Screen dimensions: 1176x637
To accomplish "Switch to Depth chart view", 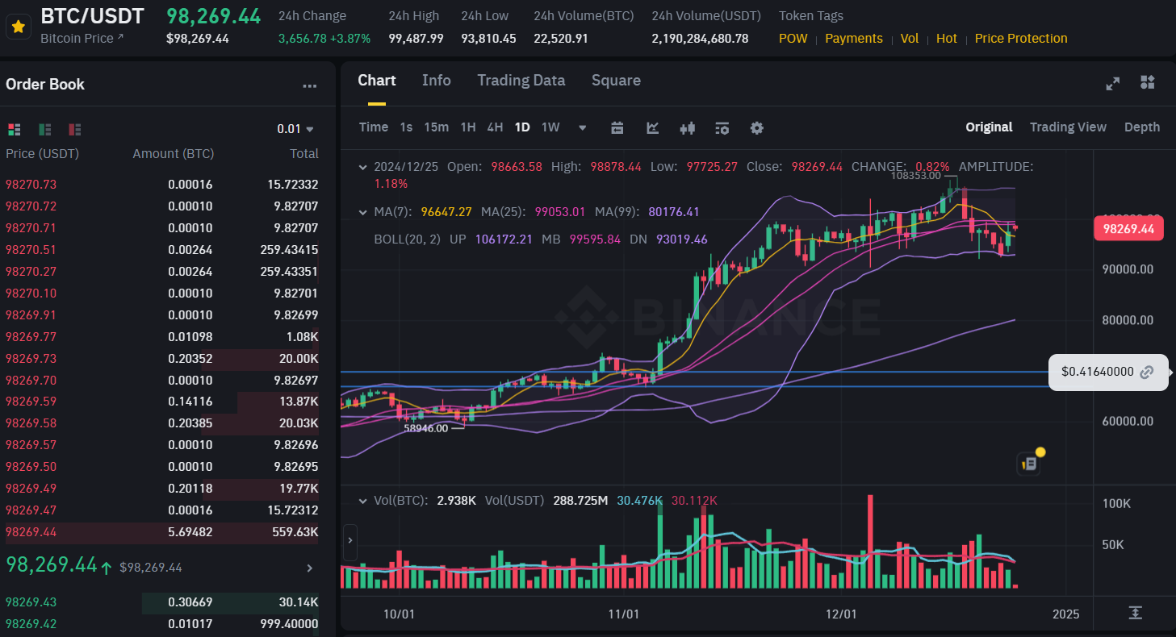I will click(1142, 127).
